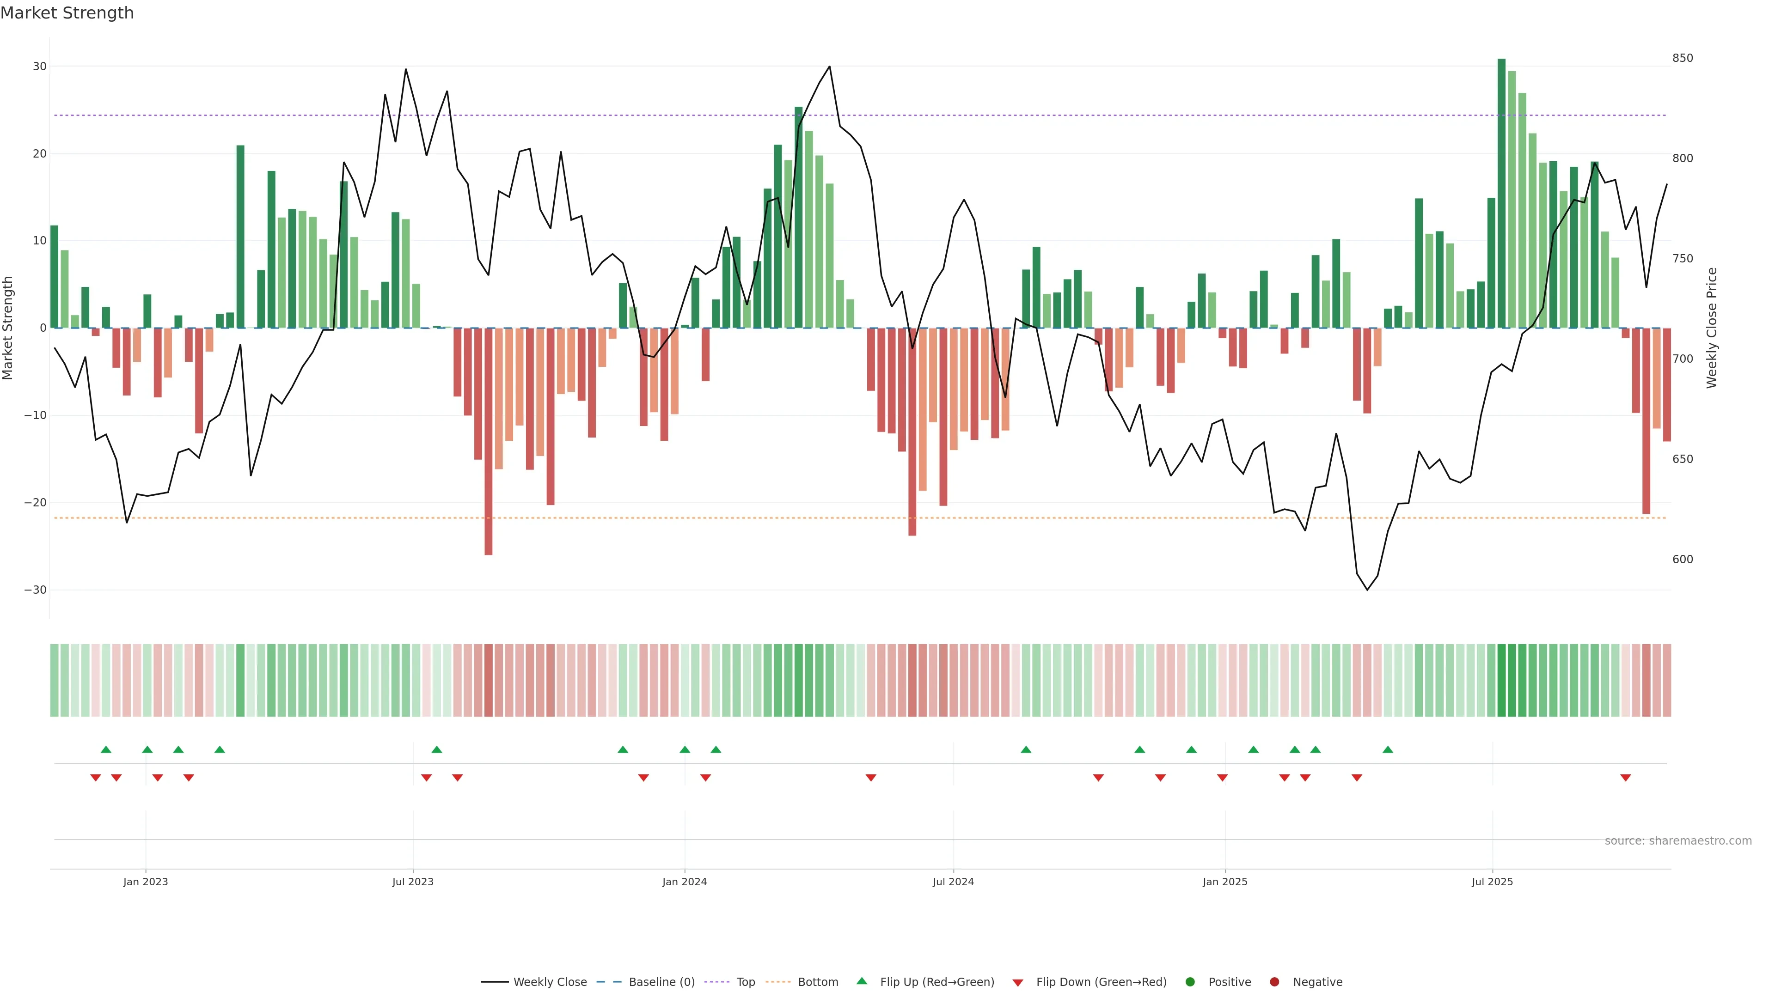Click first green flip-up triangle marker

[105, 749]
